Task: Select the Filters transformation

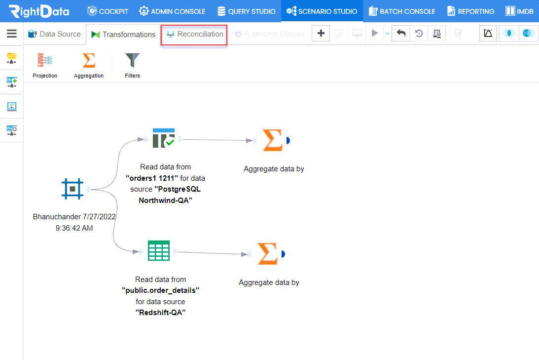Action: [x=132, y=65]
